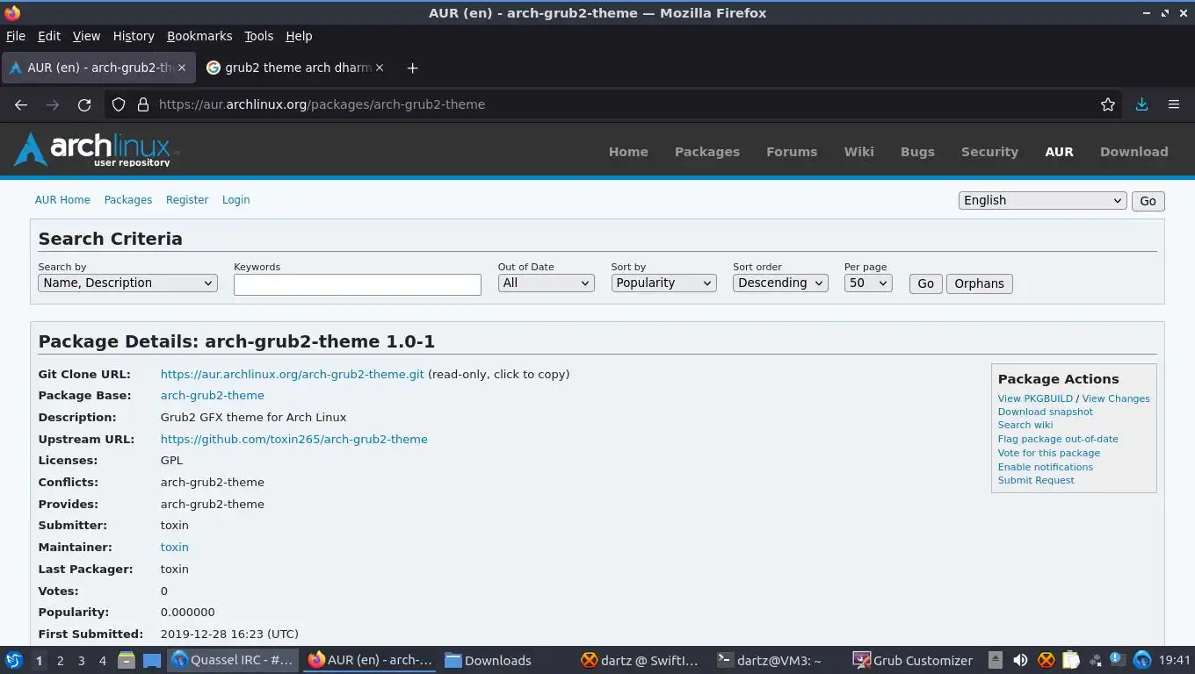The width and height of the screenshot is (1195, 674).
Task: Copy the Git Clone URL link
Action: tap(292, 374)
